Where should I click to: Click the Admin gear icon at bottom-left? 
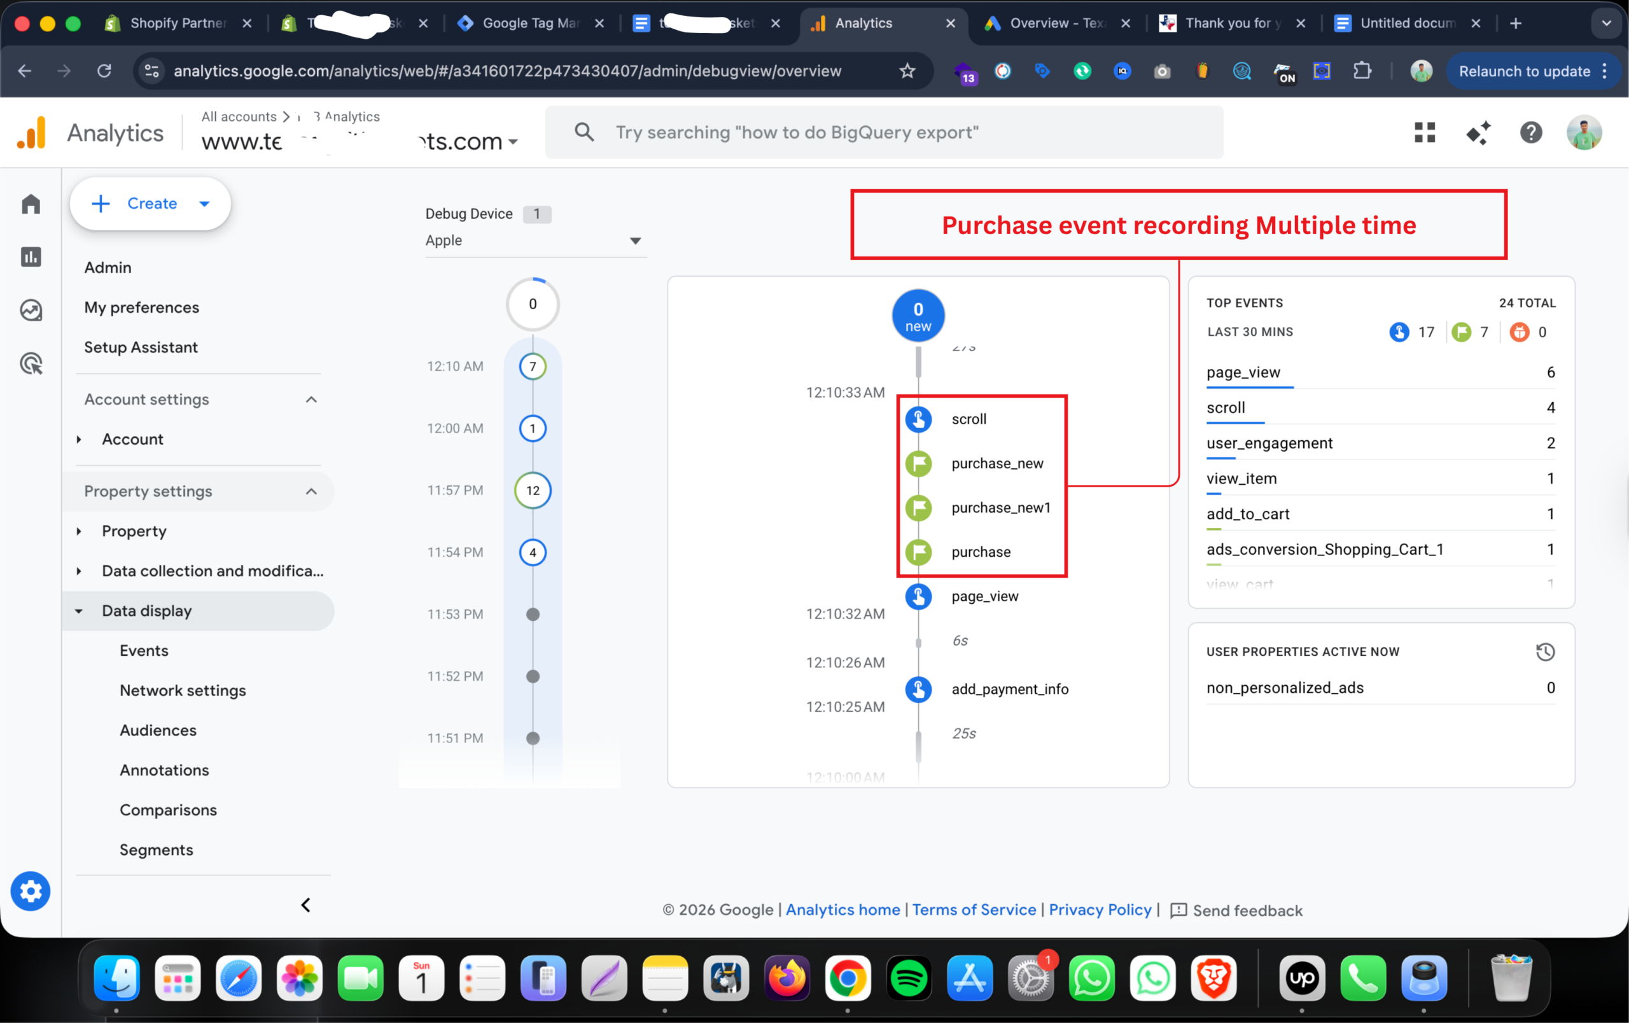31,891
